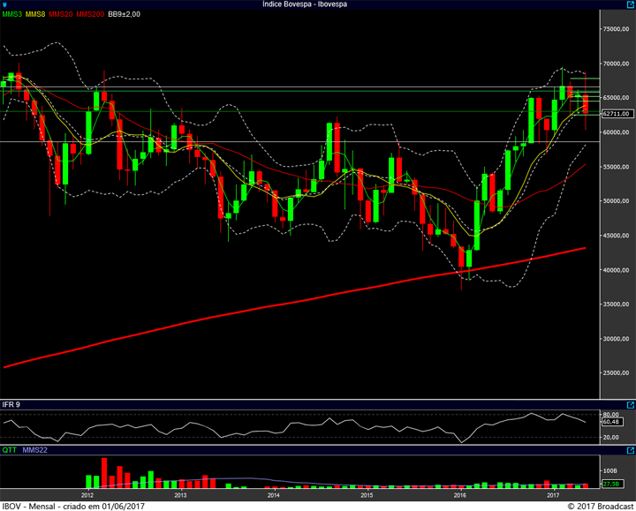This screenshot has width=636, height=511.
Task: Click the volume value tag 27,5B
Action: (x=609, y=484)
